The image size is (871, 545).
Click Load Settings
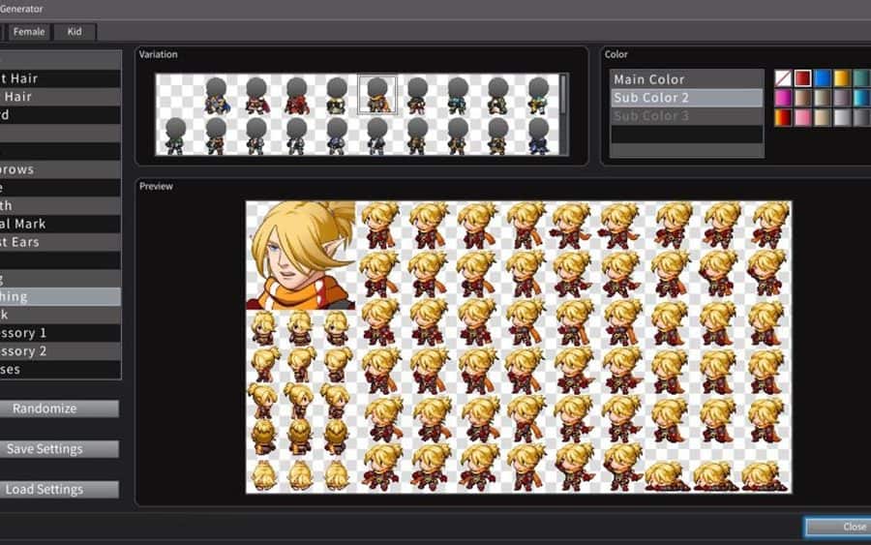tap(59, 490)
